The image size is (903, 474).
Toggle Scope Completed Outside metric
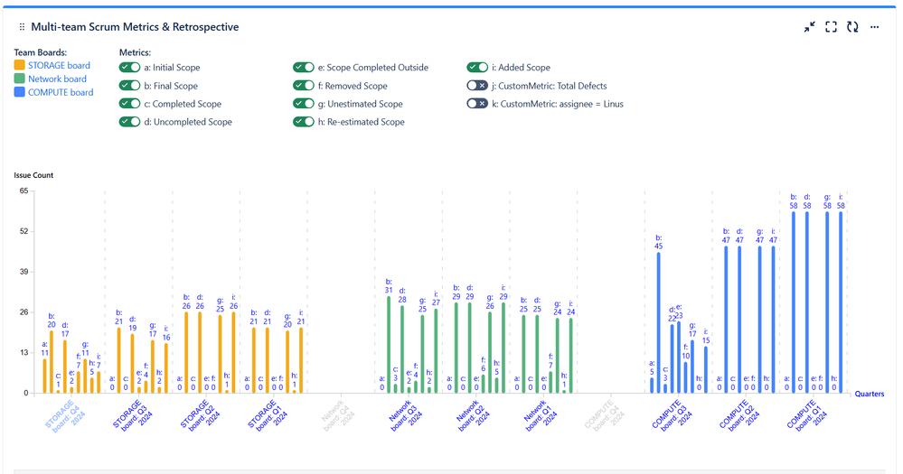[304, 68]
